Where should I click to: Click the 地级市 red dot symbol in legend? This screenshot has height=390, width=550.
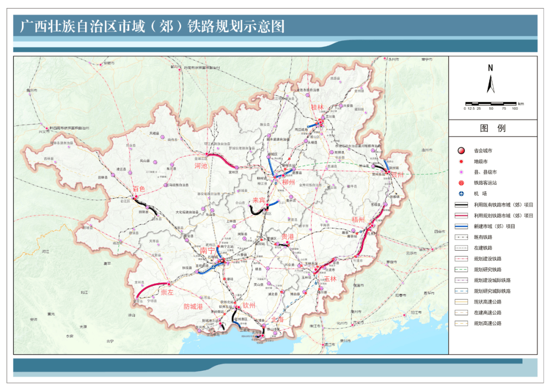(x=460, y=160)
